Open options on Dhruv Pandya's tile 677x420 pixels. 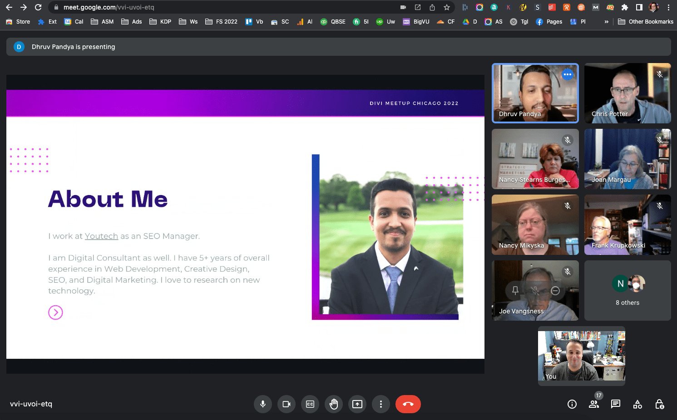568,74
